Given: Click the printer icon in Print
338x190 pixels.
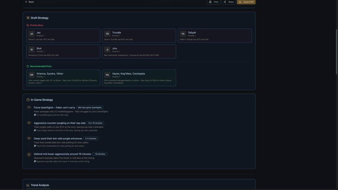Looking at the screenshot, I should tap(210, 2).
